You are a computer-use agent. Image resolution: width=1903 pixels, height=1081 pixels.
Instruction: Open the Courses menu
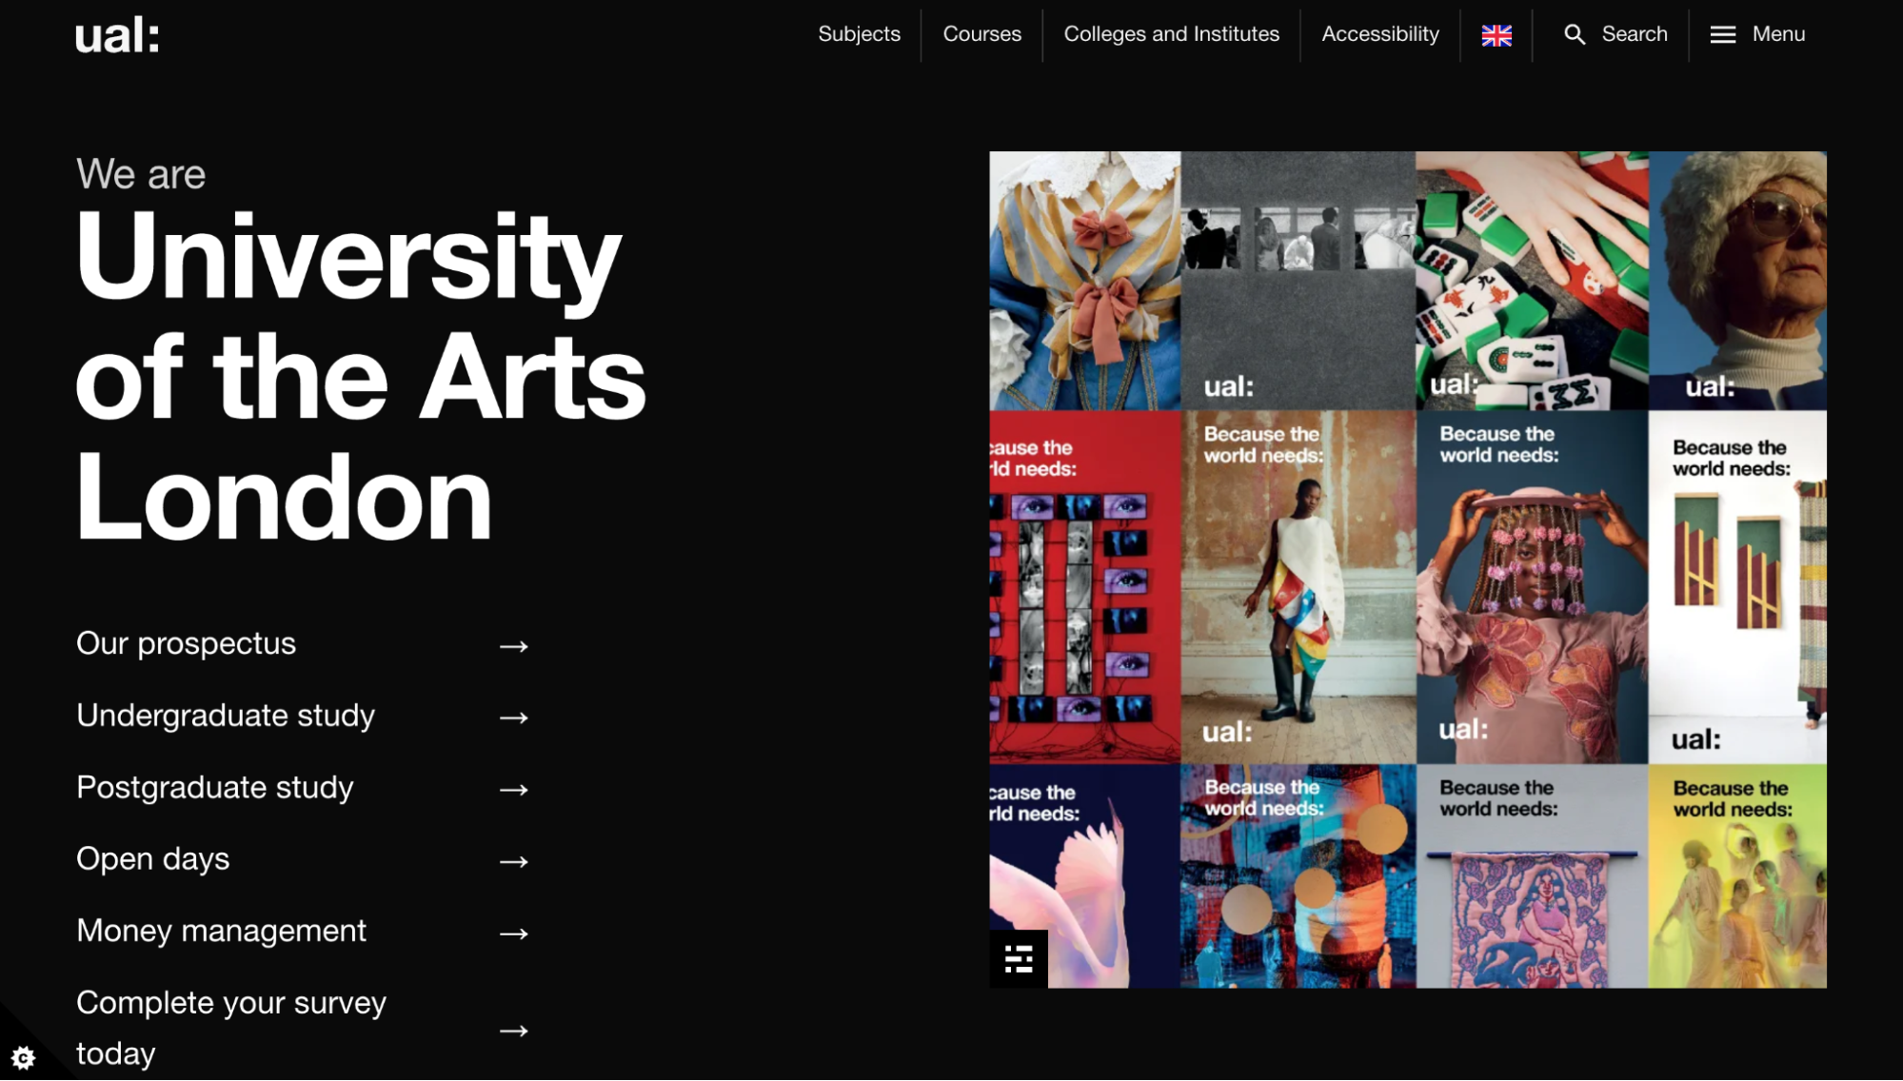tap(981, 34)
